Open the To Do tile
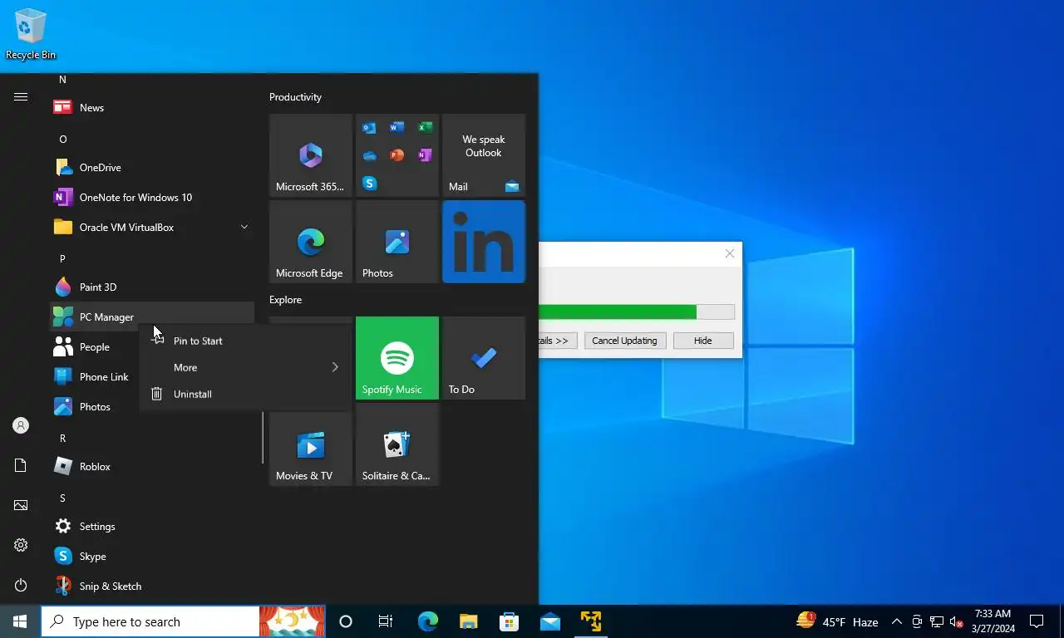1064x638 pixels. 484,358
